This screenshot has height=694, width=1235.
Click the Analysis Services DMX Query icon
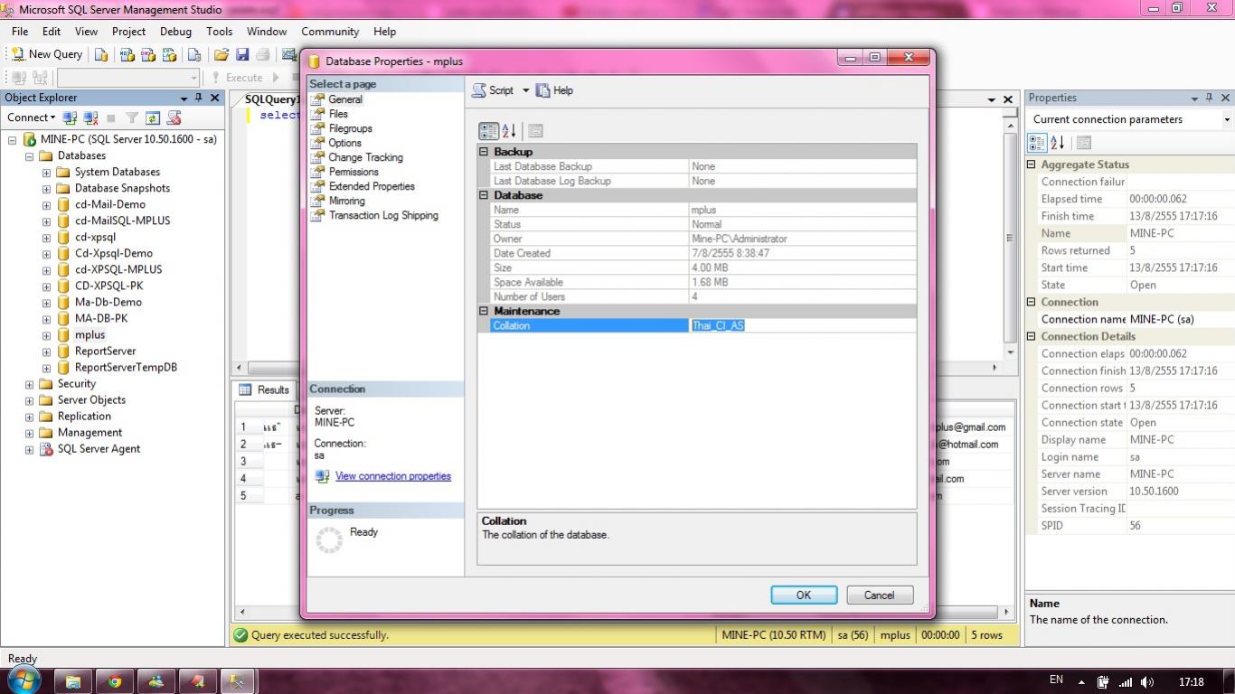147,54
